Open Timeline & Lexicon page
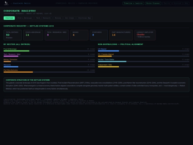193x145 pixels. (133, 3)
